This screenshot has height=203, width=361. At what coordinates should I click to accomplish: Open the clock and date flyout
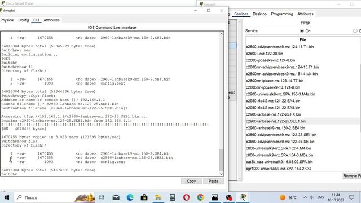click(x=336, y=197)
